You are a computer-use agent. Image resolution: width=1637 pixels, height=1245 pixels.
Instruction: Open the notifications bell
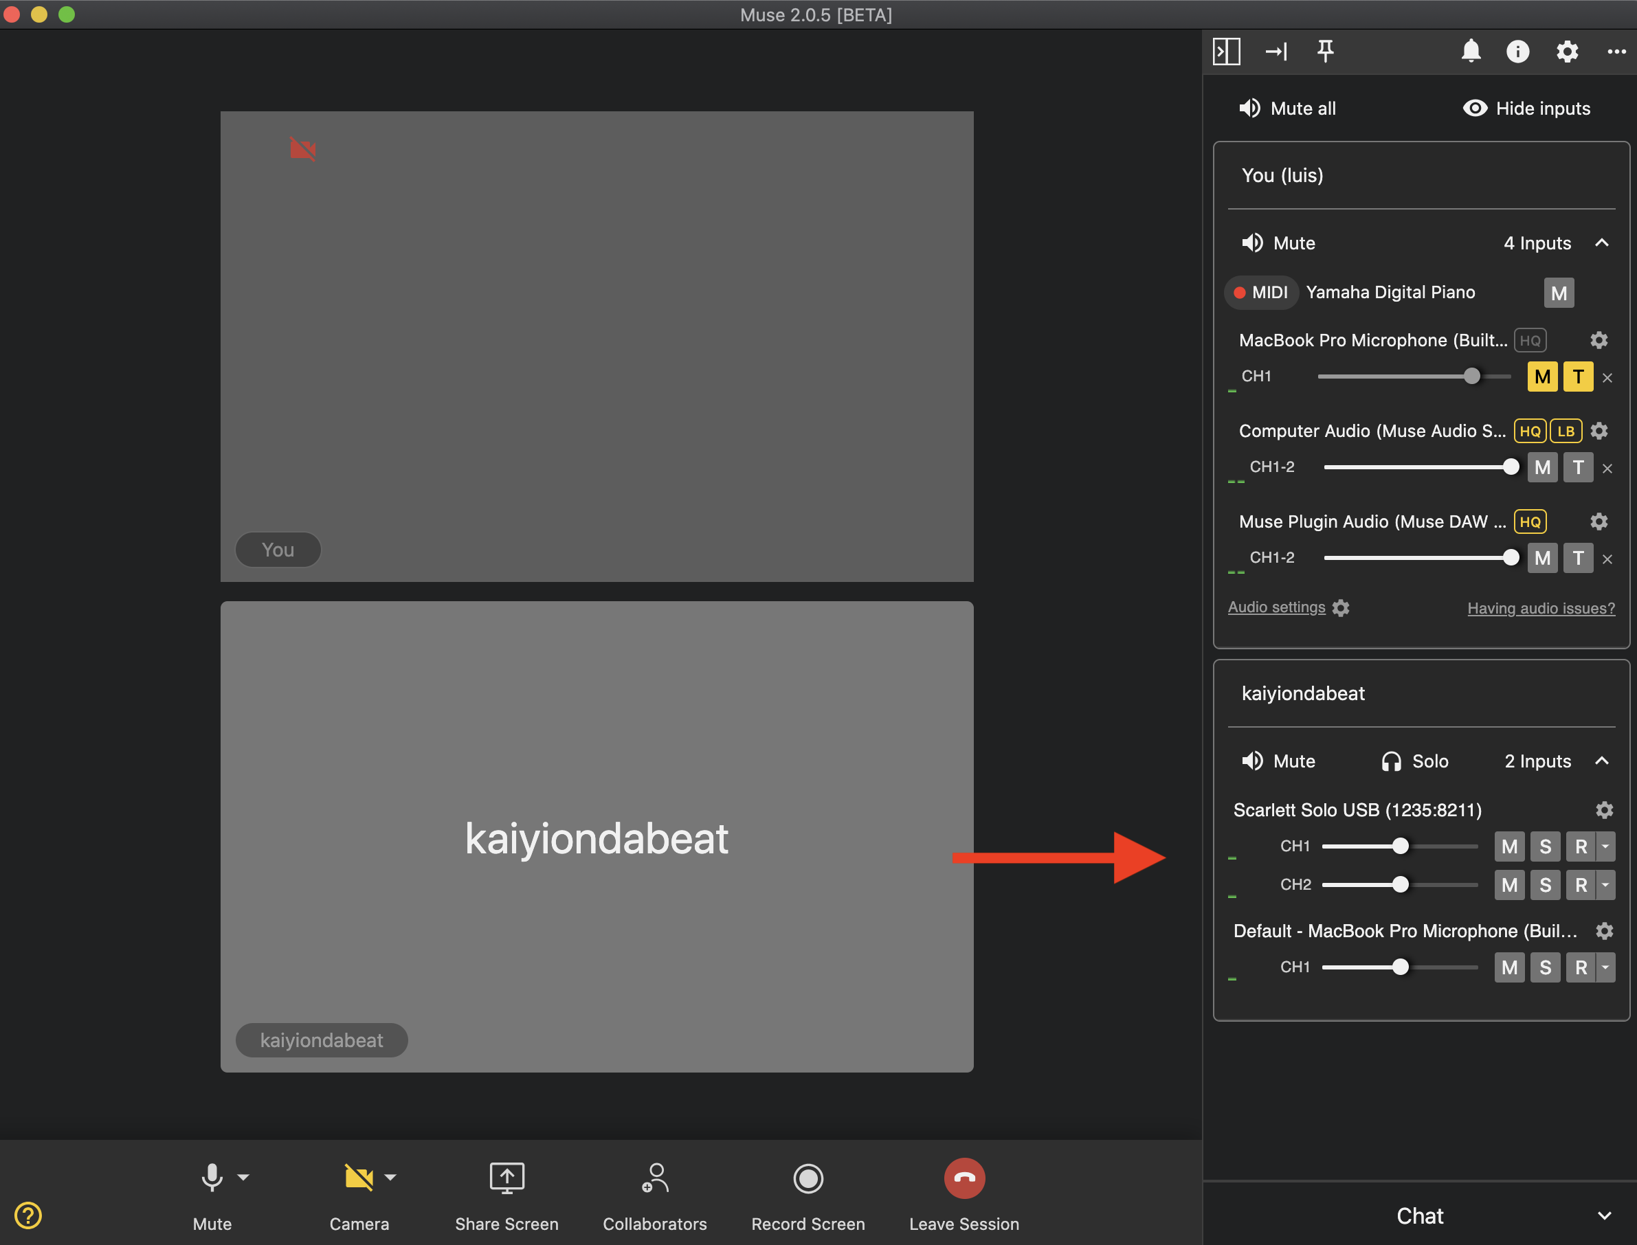pyautogui.click(x=1471, y=51)
